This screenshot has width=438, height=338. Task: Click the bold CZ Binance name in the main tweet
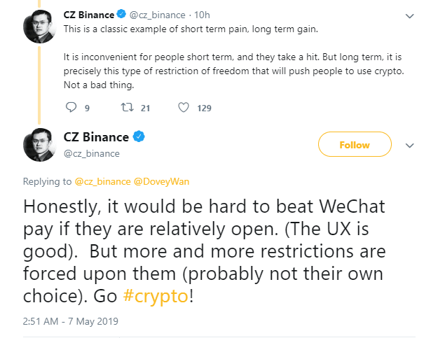pyautogui.click(x=95, y=137)
